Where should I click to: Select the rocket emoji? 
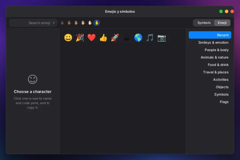(115, 38)
